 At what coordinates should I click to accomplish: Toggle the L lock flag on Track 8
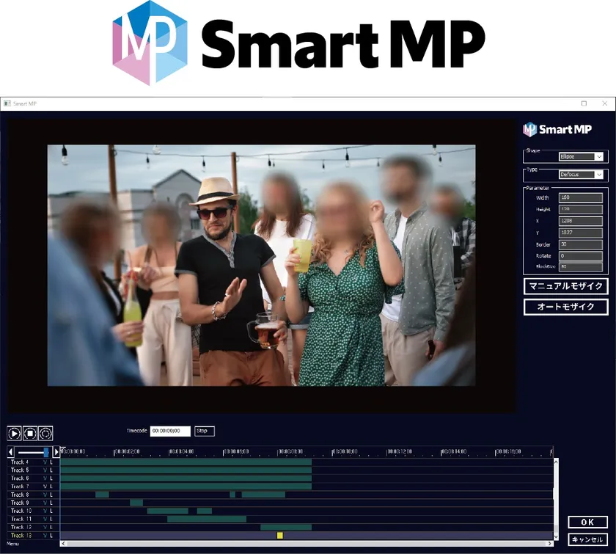pyautogui.click(x=52, y=495)
